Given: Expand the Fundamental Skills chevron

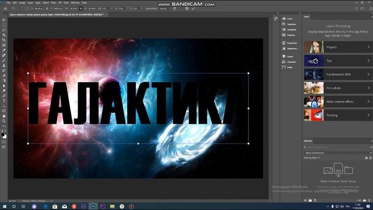Looking at the screenshot, I should (x=368, y=74).
